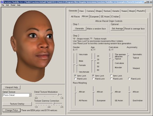
Task: Click the African to SE Asian slider handle
Action: click(111, 92)
